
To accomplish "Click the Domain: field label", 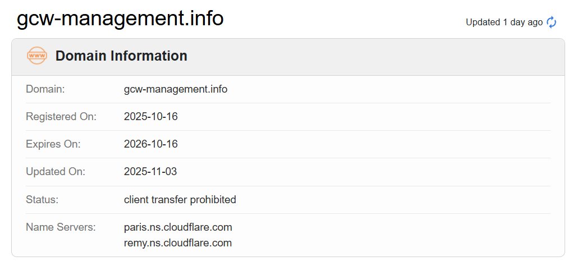I will point(45,89).
